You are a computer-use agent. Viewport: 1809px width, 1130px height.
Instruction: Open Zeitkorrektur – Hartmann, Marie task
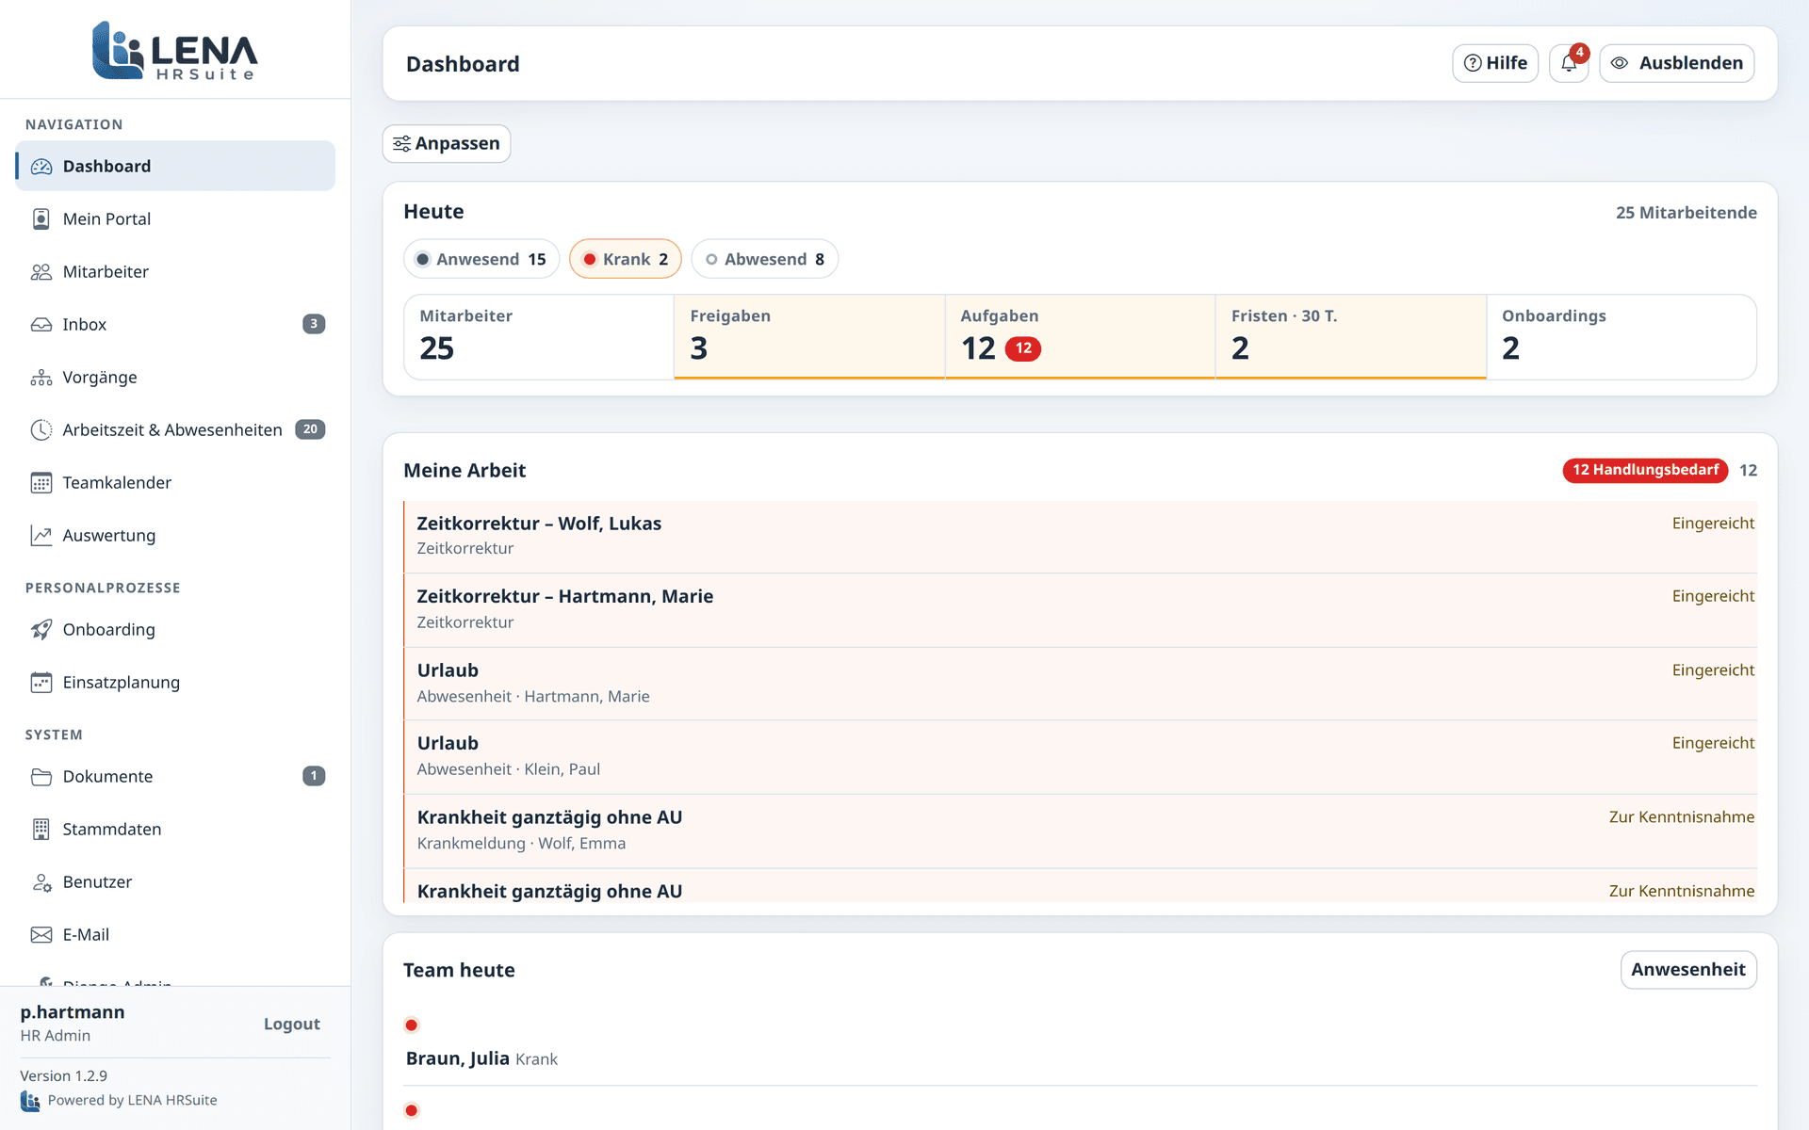(1080, 610)
